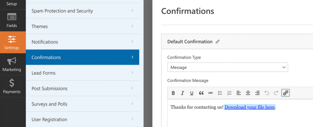Open the Confirmation Type dropdown
The image size is (313, 127).
[x=227, y=67]
